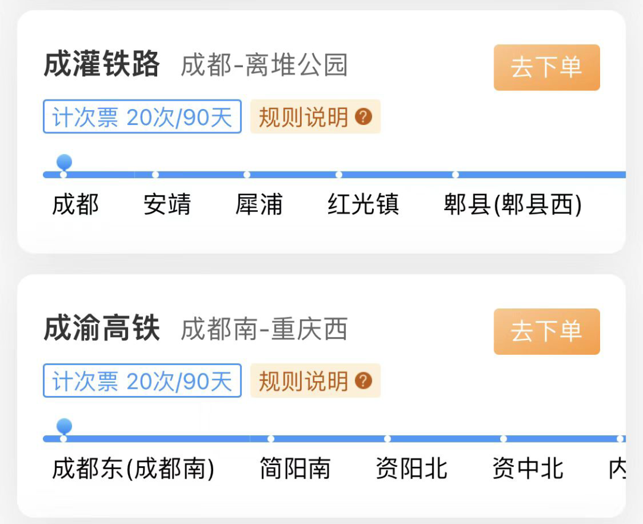Select 资阳北 station dot on route line
643x524 pixels.
pyautogui.click(x=388, y=439)
